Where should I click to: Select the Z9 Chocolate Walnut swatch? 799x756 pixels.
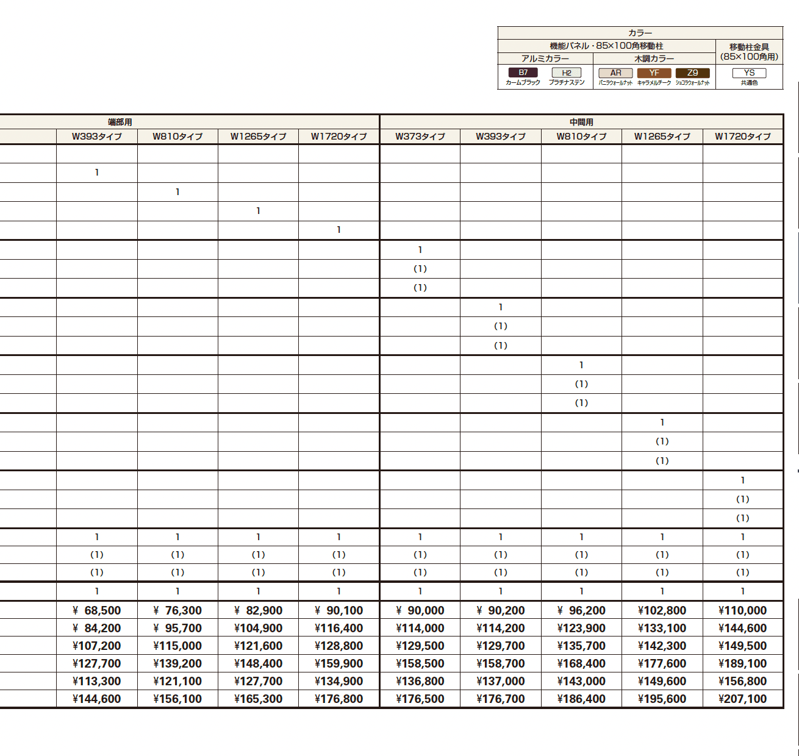(x=692, y=73)
